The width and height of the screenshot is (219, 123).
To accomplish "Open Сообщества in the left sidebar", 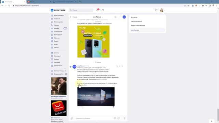I will [58, 31].
